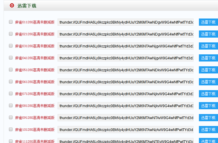Click 迅雷下载 button for 麻雀021280 row
218x143 pixels.
(x=208, y=34)
